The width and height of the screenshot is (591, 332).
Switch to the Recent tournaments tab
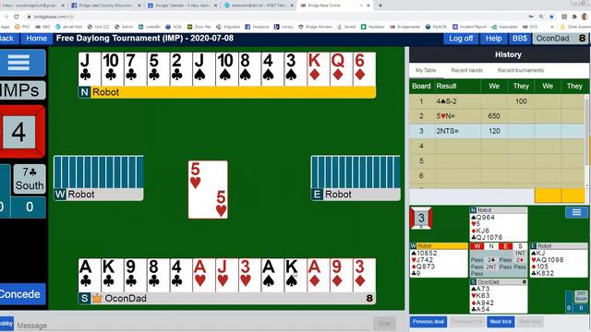click(x=521, y=70)
